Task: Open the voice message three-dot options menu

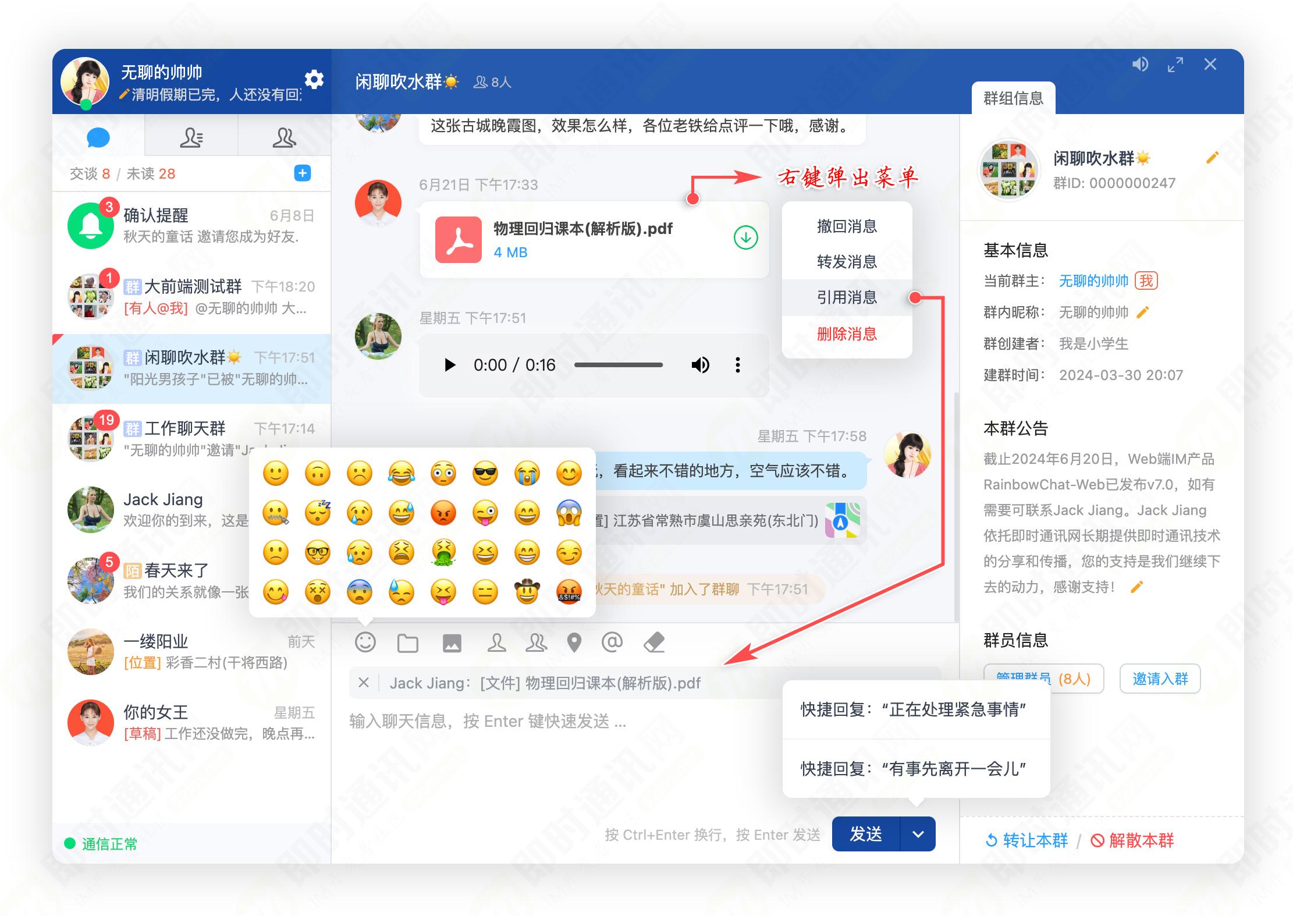Action: coord(738,365)
